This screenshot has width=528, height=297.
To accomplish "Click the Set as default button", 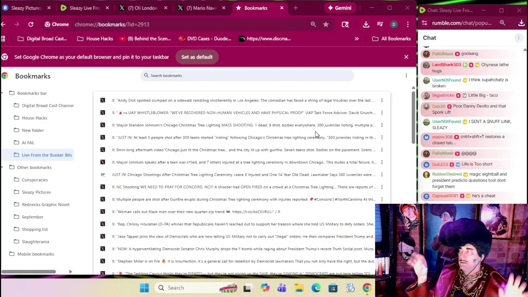I will click(197, 57).
